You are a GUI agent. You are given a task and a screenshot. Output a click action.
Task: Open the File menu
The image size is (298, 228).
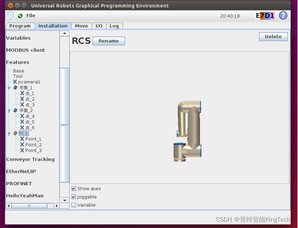click(31, 16)
